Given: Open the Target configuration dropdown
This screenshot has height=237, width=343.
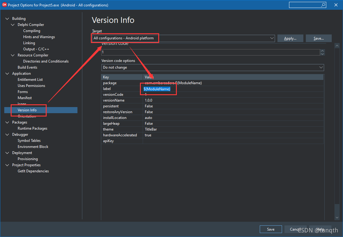Looking at the screenshot, I should [272, 38].
